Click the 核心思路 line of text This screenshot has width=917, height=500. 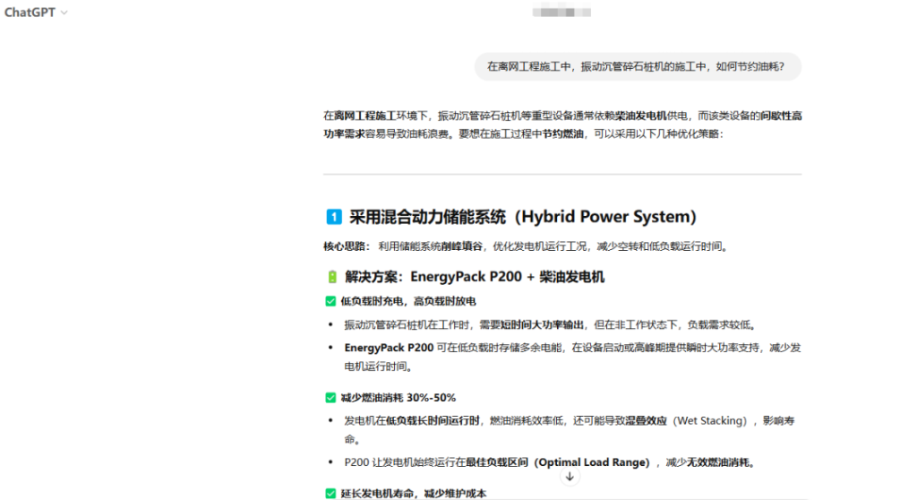pyautogui.click(x=527, y=246)
